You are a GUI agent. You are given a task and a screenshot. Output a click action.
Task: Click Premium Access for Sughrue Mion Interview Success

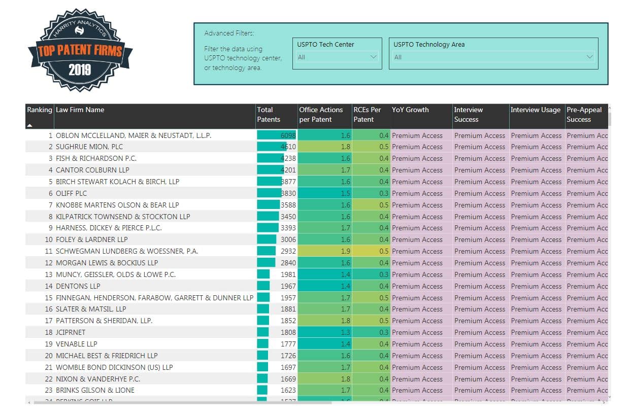(x=480, y=147)
